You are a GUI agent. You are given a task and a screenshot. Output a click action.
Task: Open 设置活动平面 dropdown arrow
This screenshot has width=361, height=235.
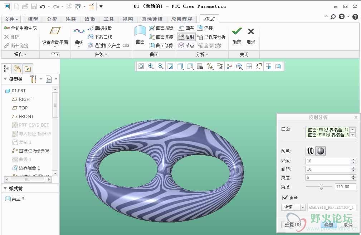pos(55,47)
